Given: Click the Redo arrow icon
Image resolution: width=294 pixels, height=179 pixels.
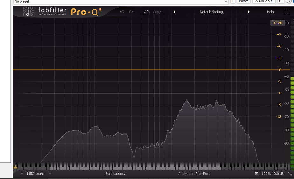Looking at the screenshot, I should coord(131,12).
